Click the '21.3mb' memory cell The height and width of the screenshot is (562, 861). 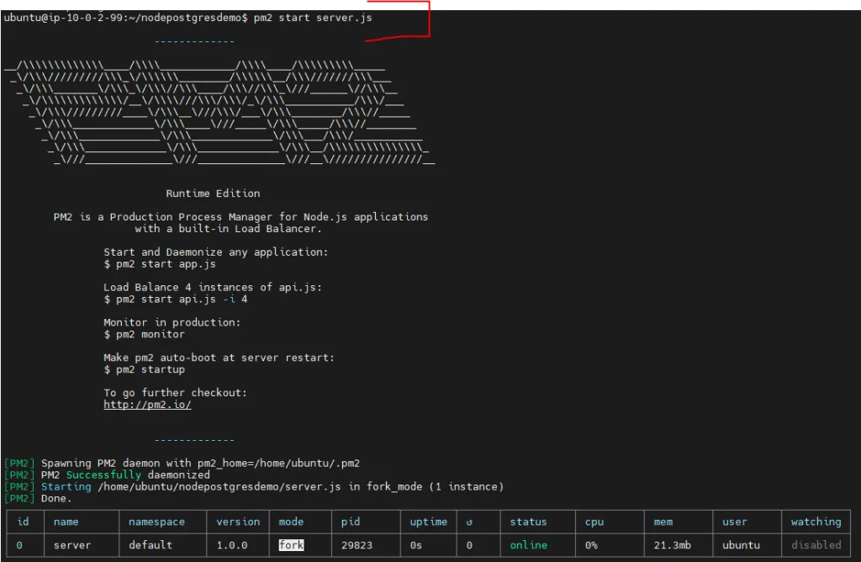(672, 545)
